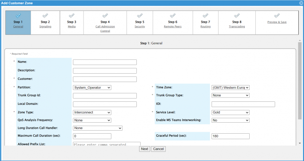This screenshot has height=161, width=304.
Task: Click the scrollbar up arrow
Action: coord(300,41)
